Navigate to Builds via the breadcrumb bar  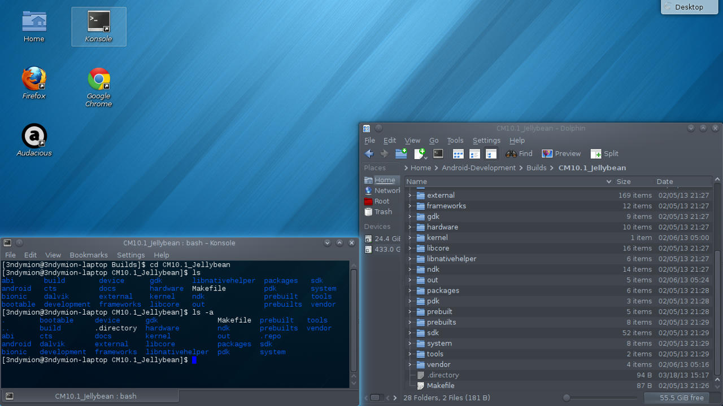point(536,167)
